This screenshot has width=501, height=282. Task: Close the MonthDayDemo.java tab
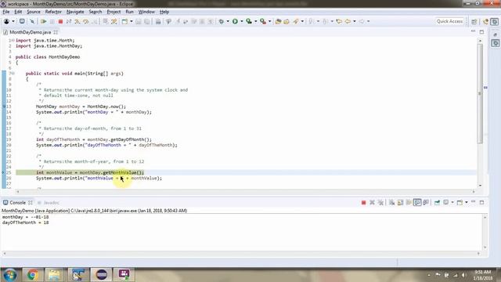click(x=56, y=32)
